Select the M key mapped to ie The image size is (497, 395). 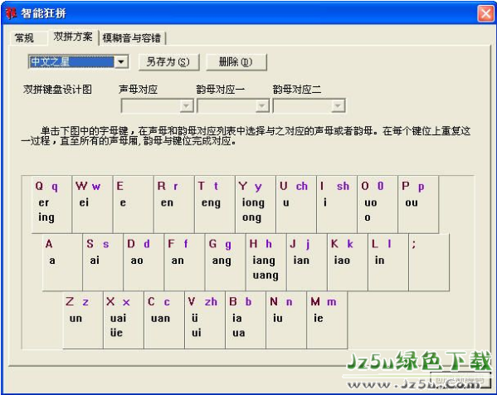[x=327, y=320]
